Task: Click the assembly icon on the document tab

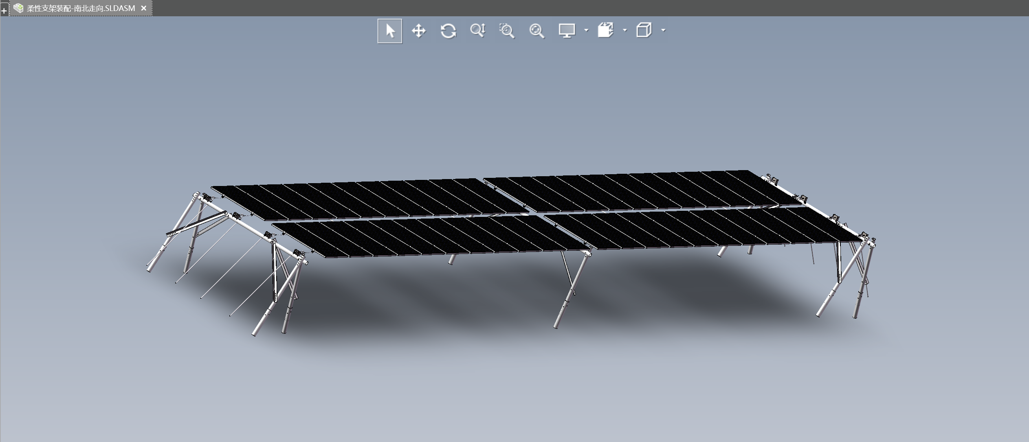Action: (x=18, y=8)
